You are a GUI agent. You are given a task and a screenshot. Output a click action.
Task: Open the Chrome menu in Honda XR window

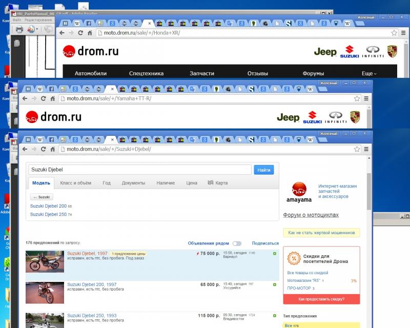click(403, 33)
